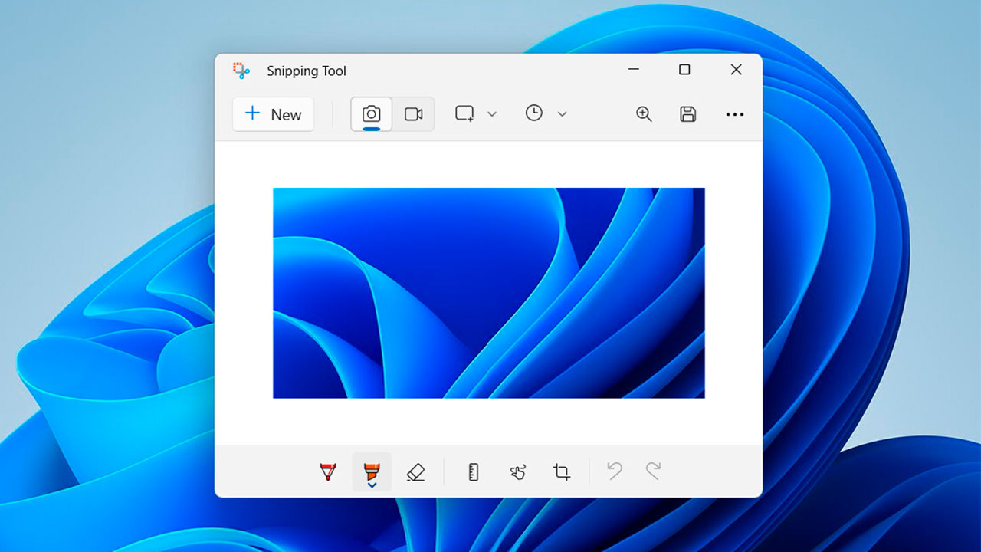The height and width of the screenshot is (552, 981).
Task: Close the Snipping Tool window
Action: [x=736, y=70]
